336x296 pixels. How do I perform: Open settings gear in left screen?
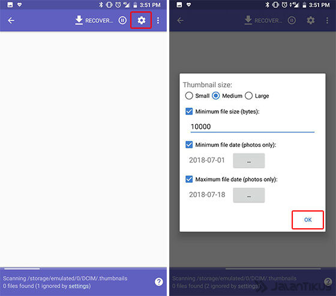(x=141, y=20)
